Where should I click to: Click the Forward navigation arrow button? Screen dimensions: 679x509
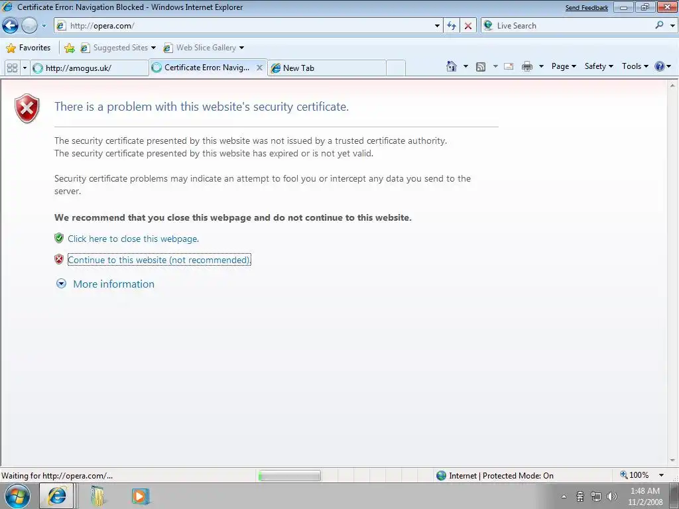[29, 26]
